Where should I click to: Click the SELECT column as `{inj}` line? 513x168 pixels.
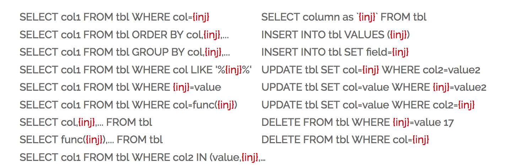pyautogui.click(x=344, y=17)
